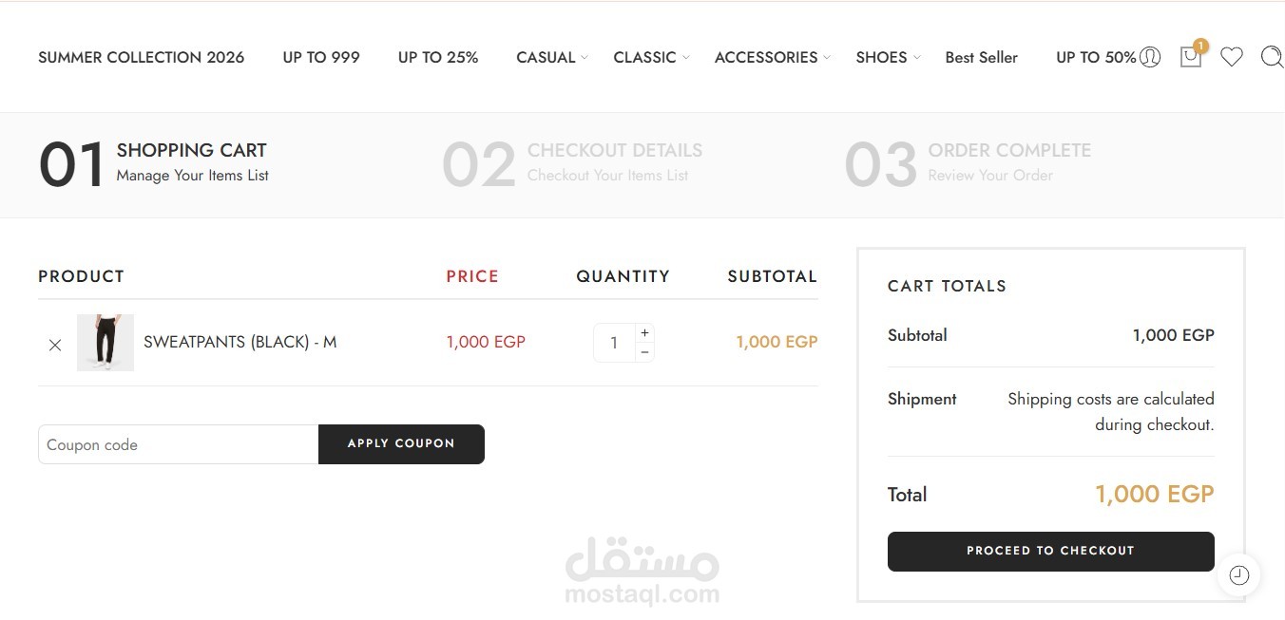The image size is (1285, 620).
Task: Click the recently viewed clock icon
Action: tap(1238, 574)
